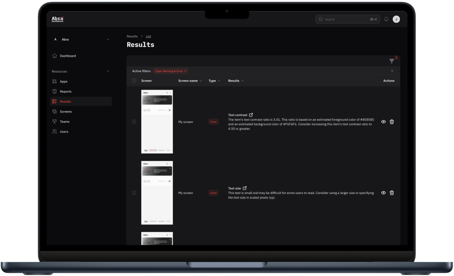Select Results in sidebar
Screen dimensions: 454x276
81,102
